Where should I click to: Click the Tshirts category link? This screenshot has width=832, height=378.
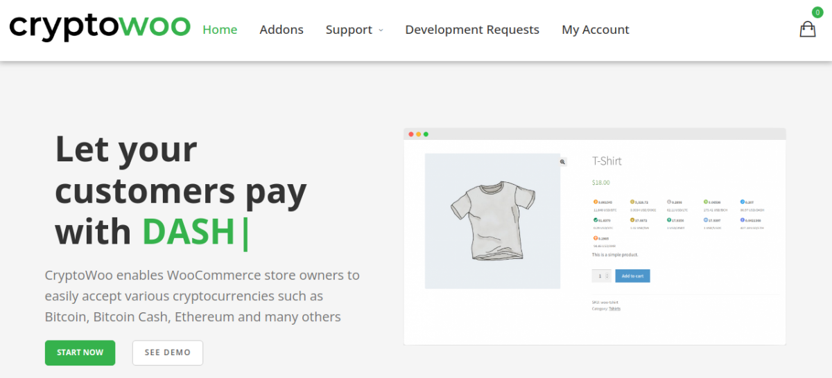point(614,309)
